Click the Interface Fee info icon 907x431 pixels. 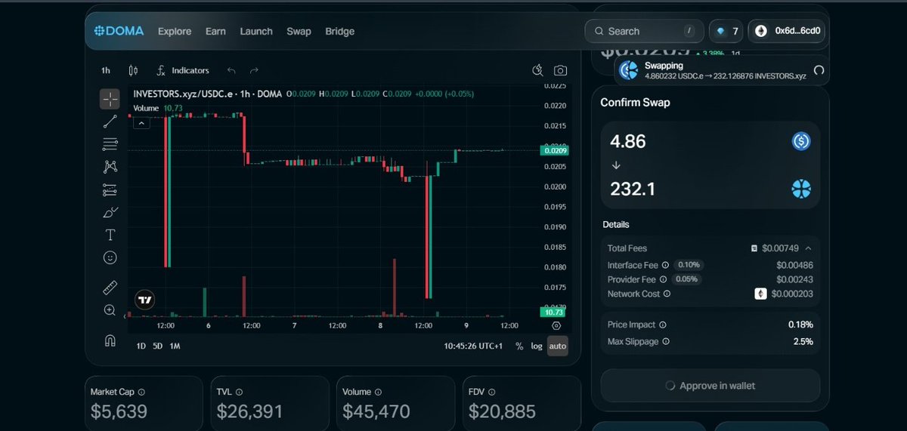[665, 265]
